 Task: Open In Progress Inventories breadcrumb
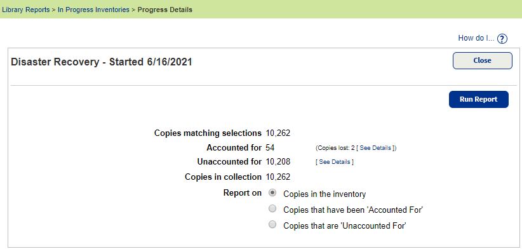[x=93, y=10]
